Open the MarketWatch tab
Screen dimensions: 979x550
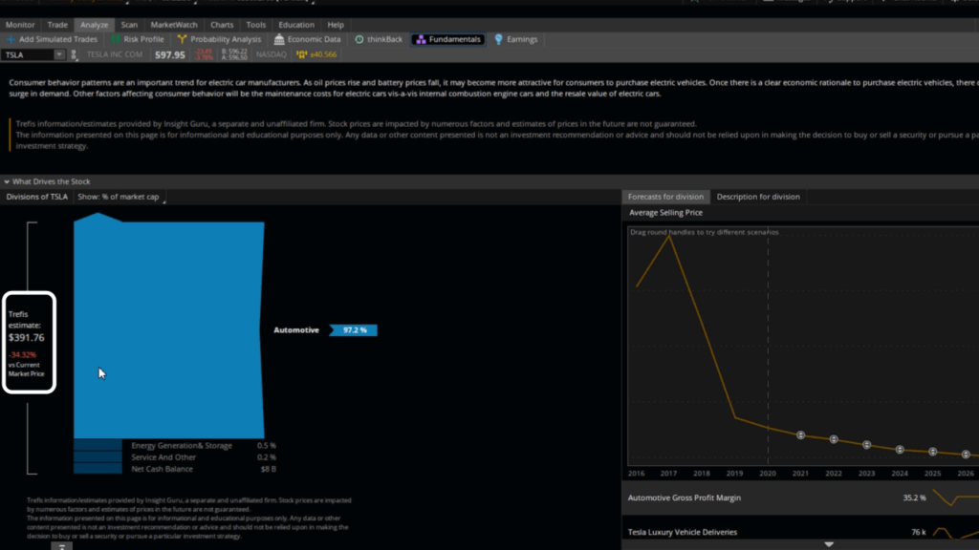174,25
